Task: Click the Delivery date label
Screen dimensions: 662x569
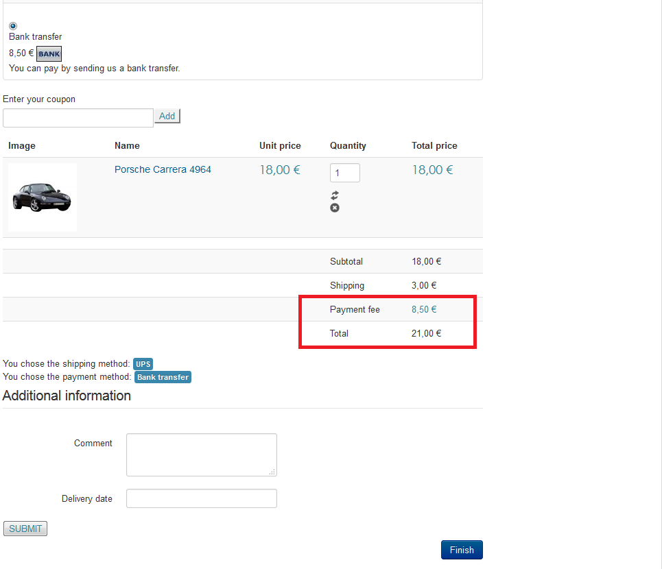Action: tap(87, 498)
